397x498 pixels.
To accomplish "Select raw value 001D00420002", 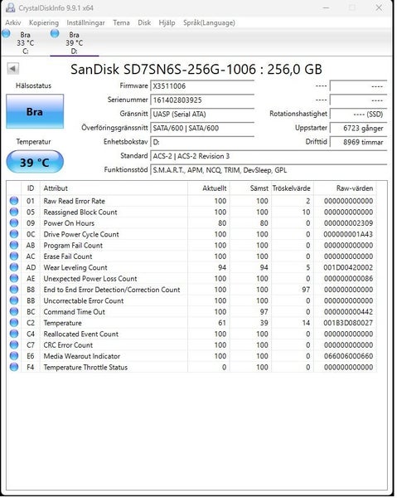I will 348,267.
